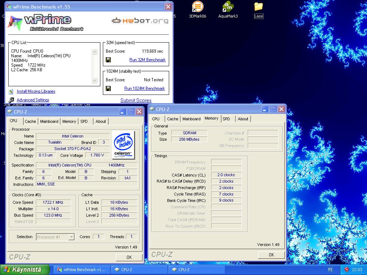Click the security shield tray icon
Image resolution: width=367 pixels, height=275 pixels.
(347, 270)
